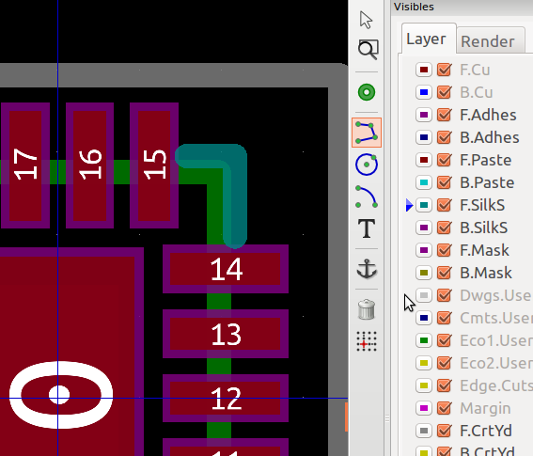This screenshot has width=533, height=456.
Task: Make F.Mask the active layer
Action: pos(484,250)
